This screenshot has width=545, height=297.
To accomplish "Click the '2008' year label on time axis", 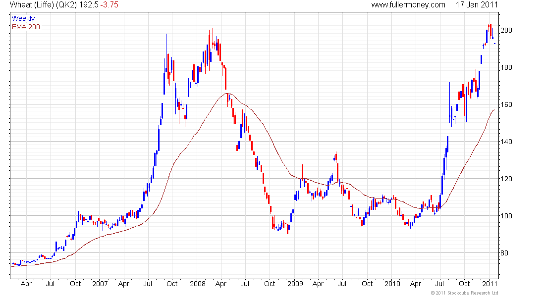I will (198, 284).
